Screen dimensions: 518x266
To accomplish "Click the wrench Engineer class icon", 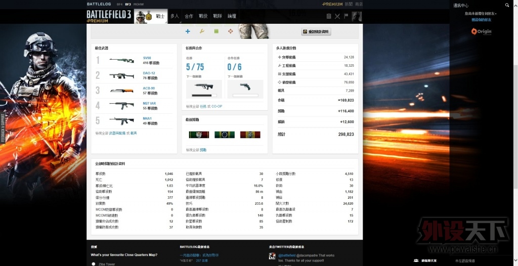I will click(x=202, y=31).
